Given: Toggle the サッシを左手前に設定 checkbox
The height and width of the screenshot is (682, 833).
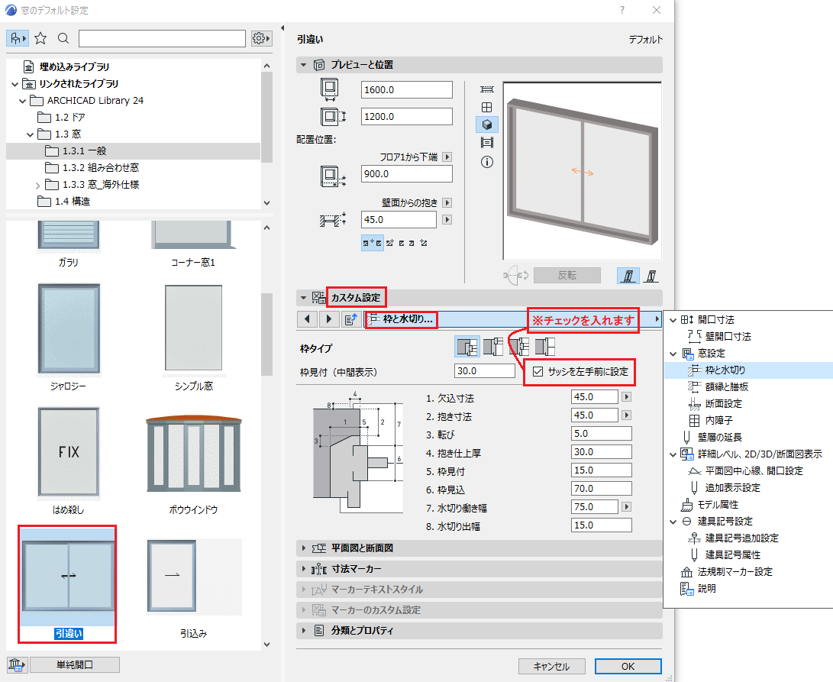Looking at the screenshot, I should tap(538, 372).
